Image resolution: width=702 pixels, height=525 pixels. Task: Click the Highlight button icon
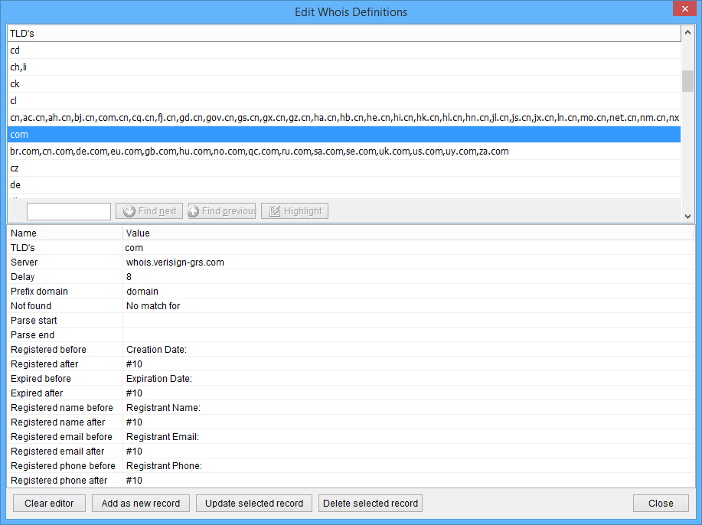[274, 211]
